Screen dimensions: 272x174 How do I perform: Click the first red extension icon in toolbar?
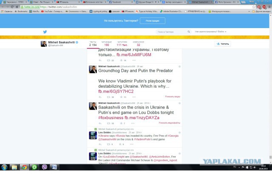(x=259, y=7)
